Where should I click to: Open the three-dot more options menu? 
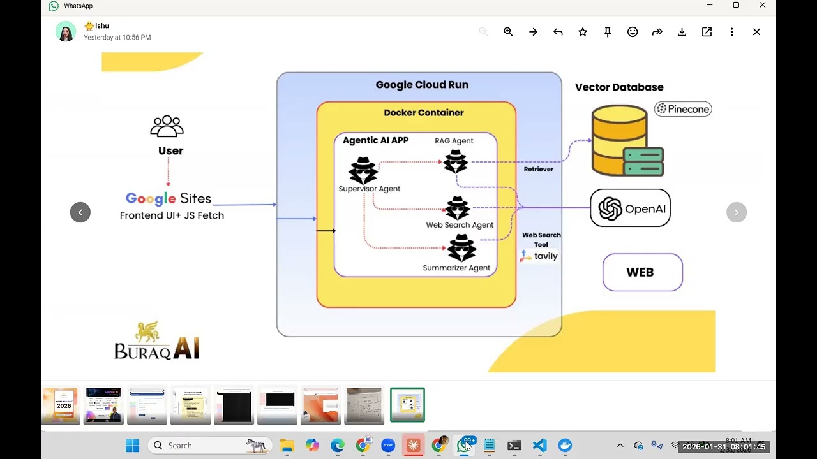[731, 32]
